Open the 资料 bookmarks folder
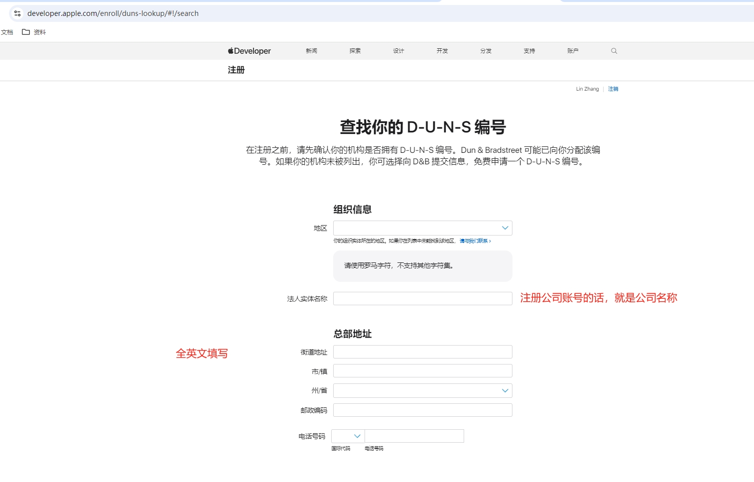 tap(34, 32)
